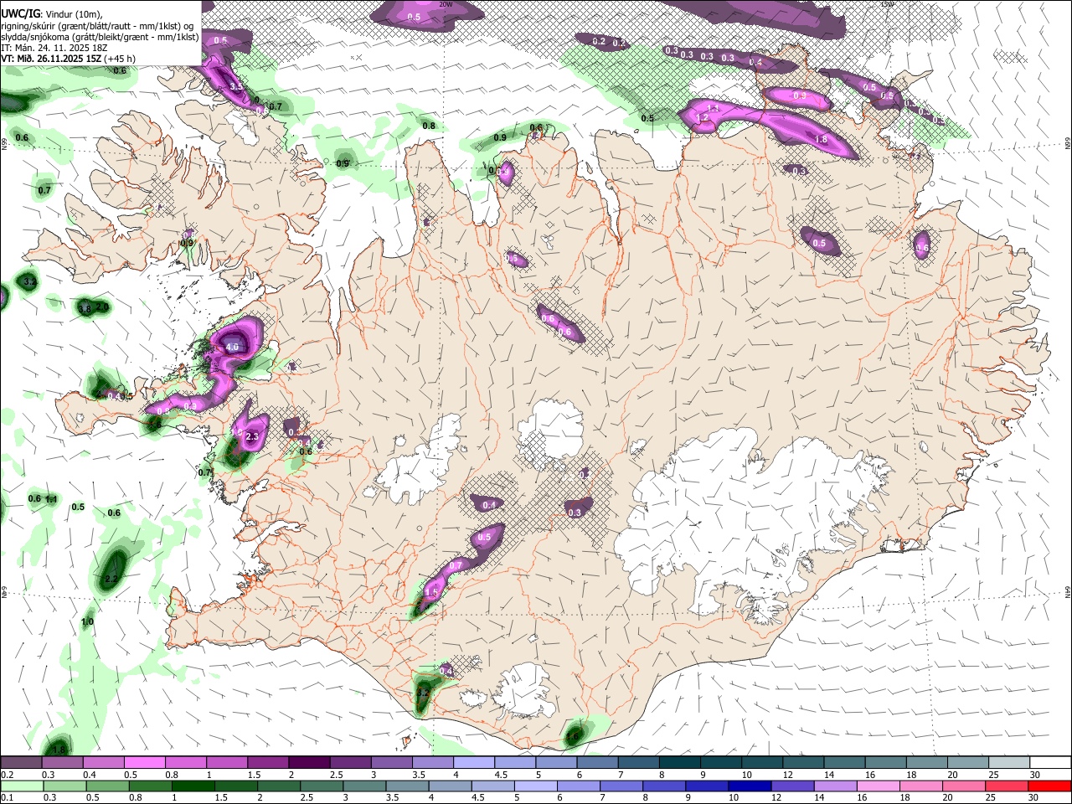This screenshot has width=1072, height=804.
Task: Select the 2.3 value label on the map
Action: (x=251, y=437)
